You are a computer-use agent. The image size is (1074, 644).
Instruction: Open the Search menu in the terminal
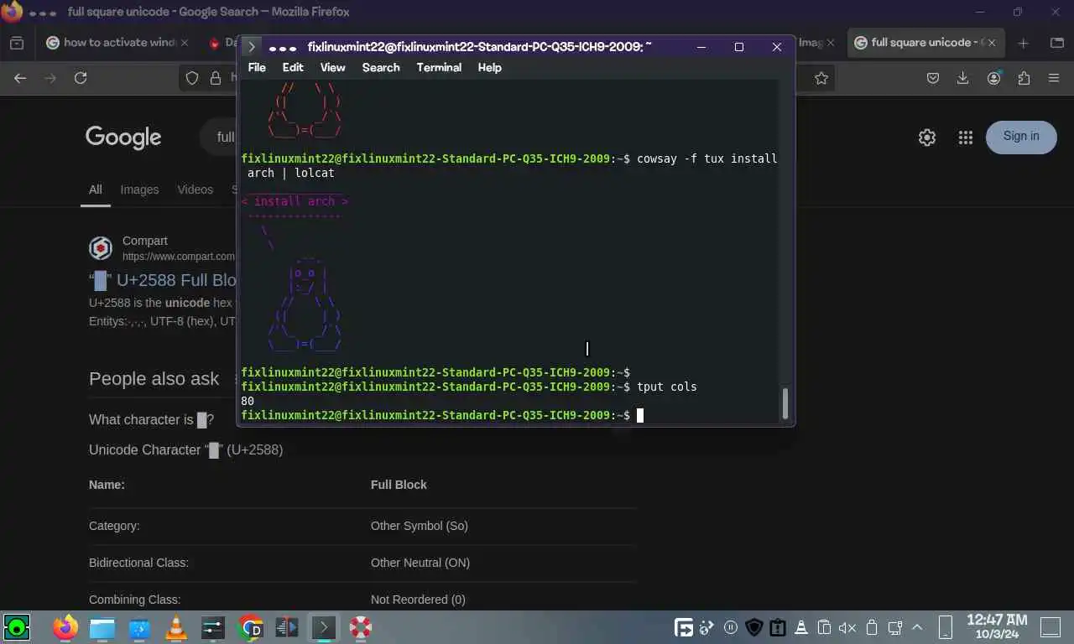tap(381, 67)
